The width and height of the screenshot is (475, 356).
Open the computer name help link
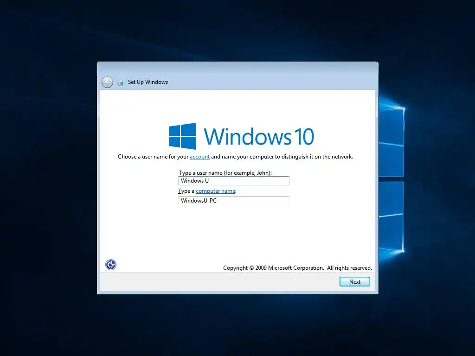click(x=215, y=191)
